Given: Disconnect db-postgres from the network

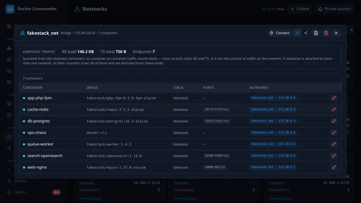Looking at the screenshot, I should click(x=334, y=121).
